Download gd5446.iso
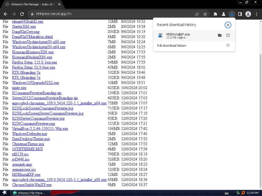This screenshot has height=196, width=262. (x=21, y=159)
